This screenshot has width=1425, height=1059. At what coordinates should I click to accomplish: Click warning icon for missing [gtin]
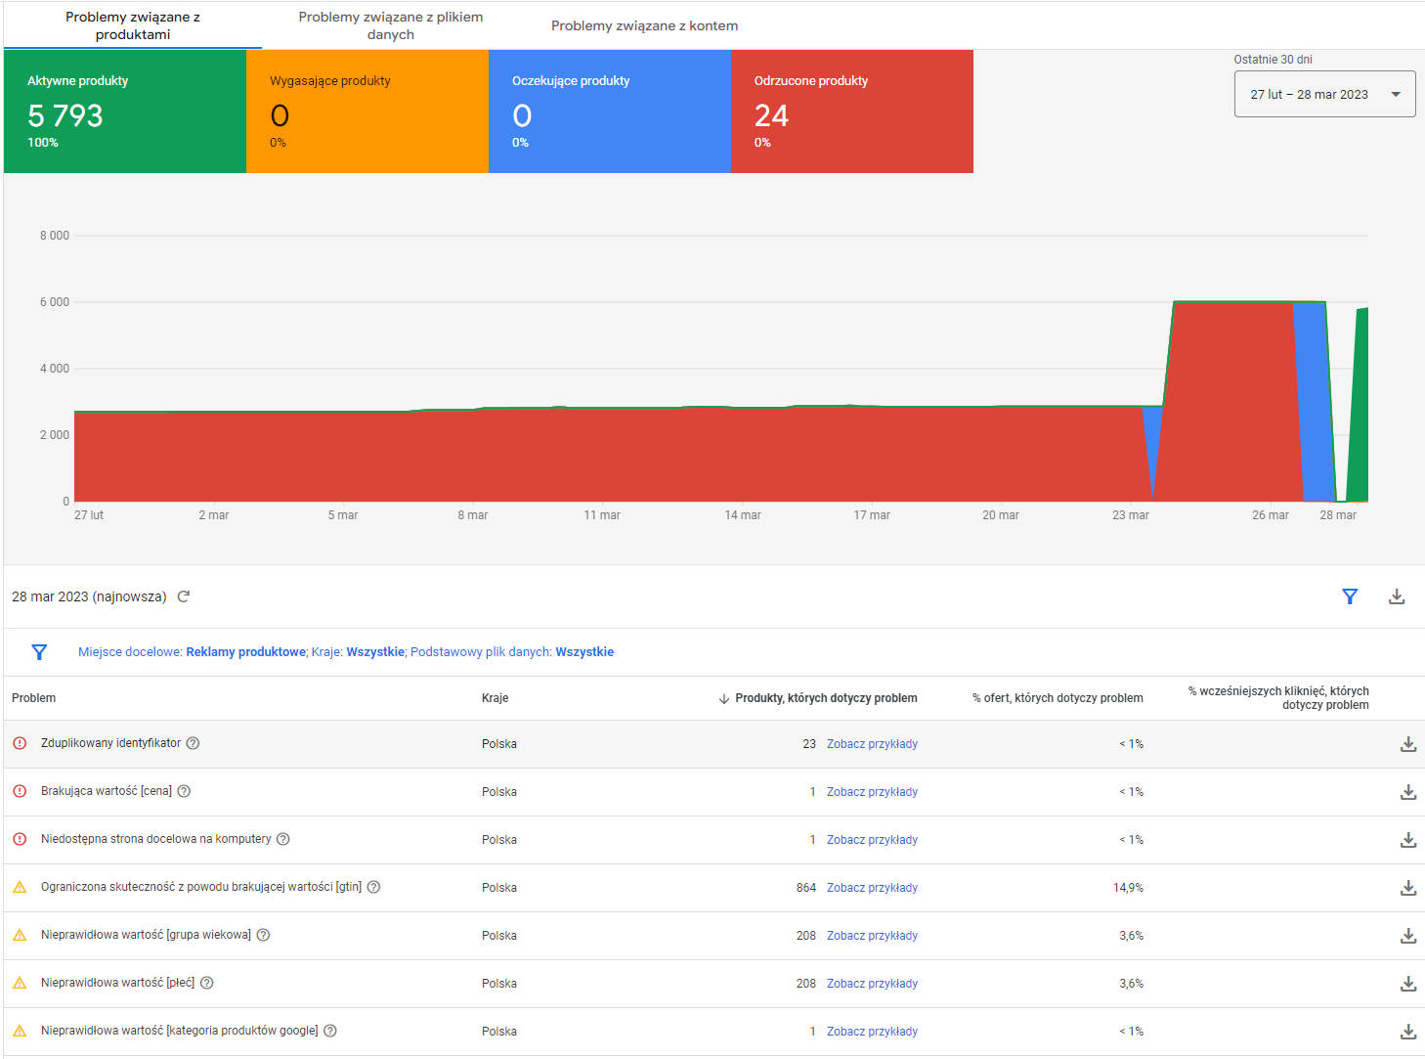tap(20, 887)
